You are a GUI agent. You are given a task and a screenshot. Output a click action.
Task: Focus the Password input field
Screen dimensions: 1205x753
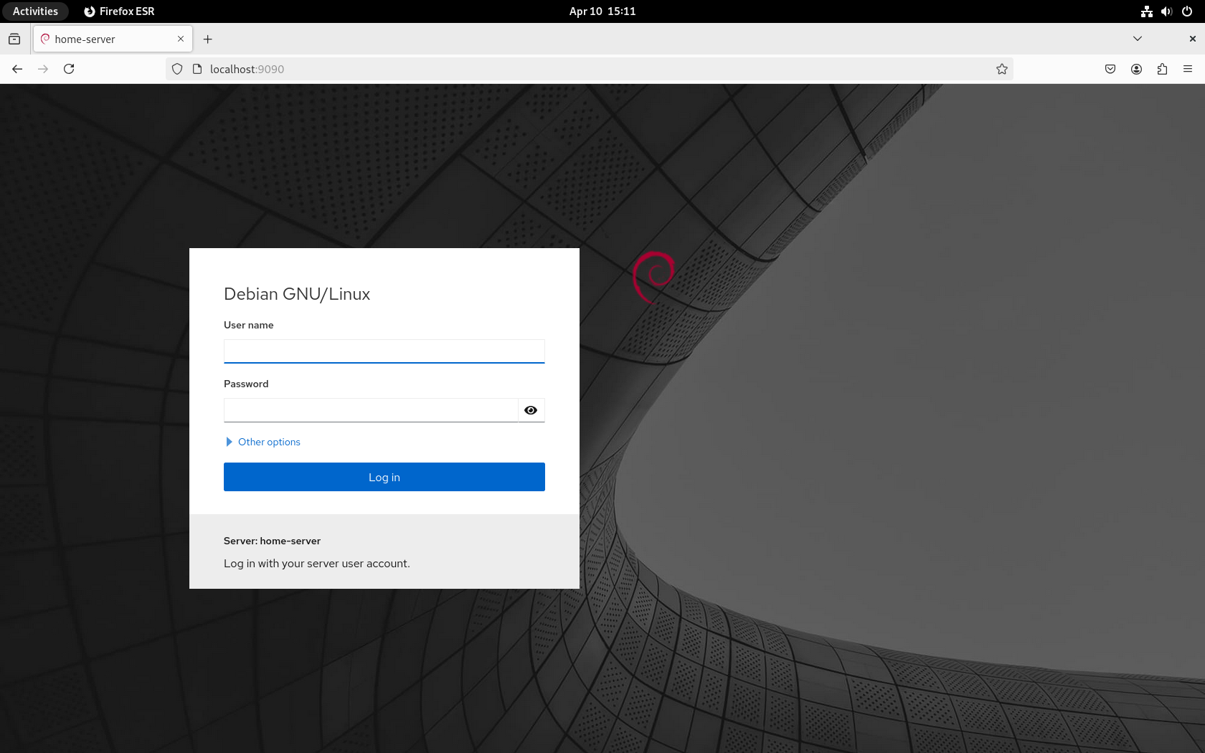click(371, 410)
